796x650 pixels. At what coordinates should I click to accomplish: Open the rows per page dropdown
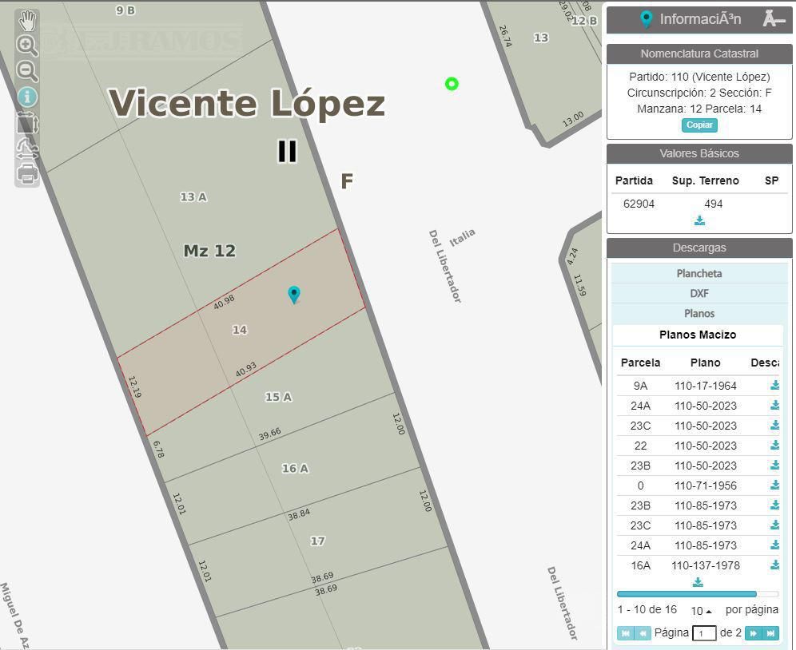pos(701,610)
